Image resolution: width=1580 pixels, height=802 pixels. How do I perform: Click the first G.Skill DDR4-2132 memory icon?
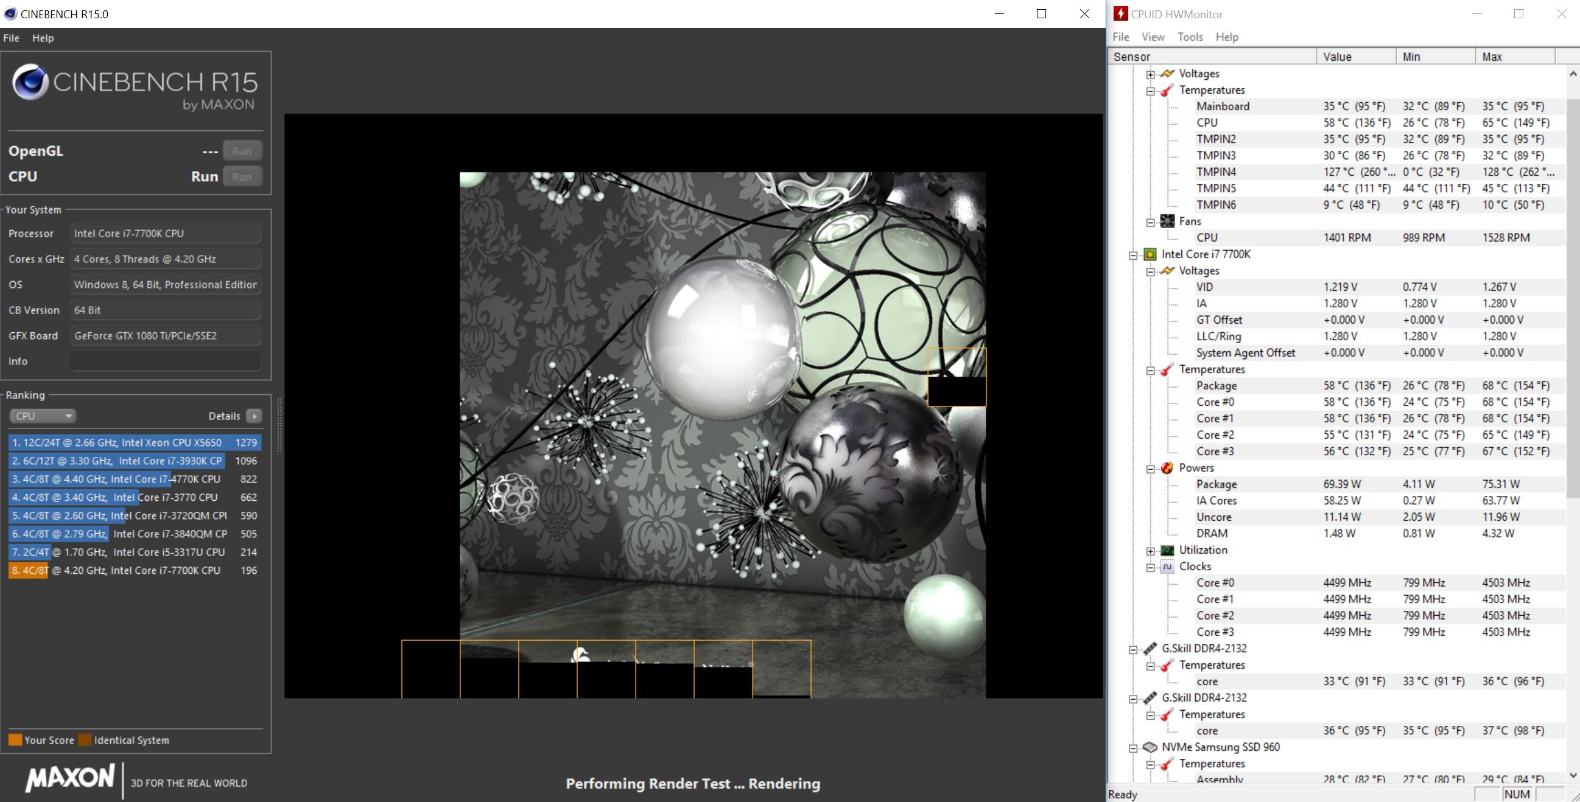[x=1150, y=649]
